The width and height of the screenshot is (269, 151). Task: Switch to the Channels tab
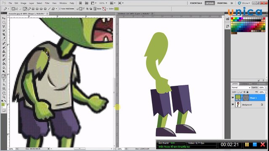point(245,84)
